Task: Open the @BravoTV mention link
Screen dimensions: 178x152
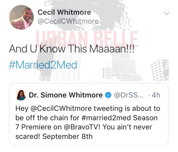Action: (x=82, y=127)
